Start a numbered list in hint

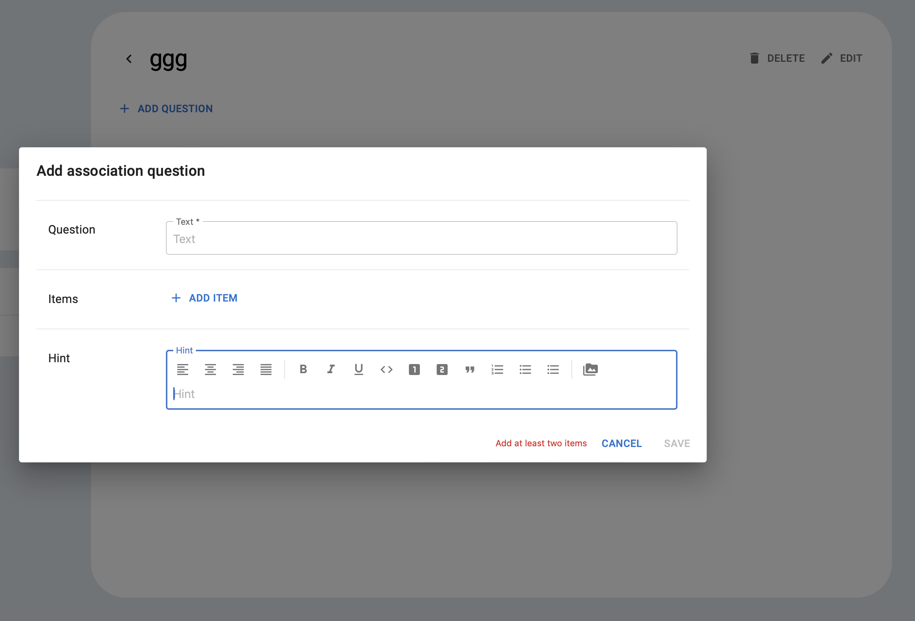[x=498, y=370]
